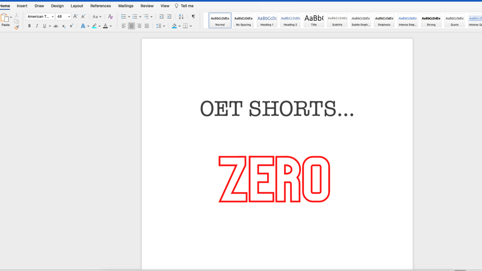The width and height of the screenshot is (482, 271).
Task: Open the Insert ribbon tab
Action: pos(22,6)
